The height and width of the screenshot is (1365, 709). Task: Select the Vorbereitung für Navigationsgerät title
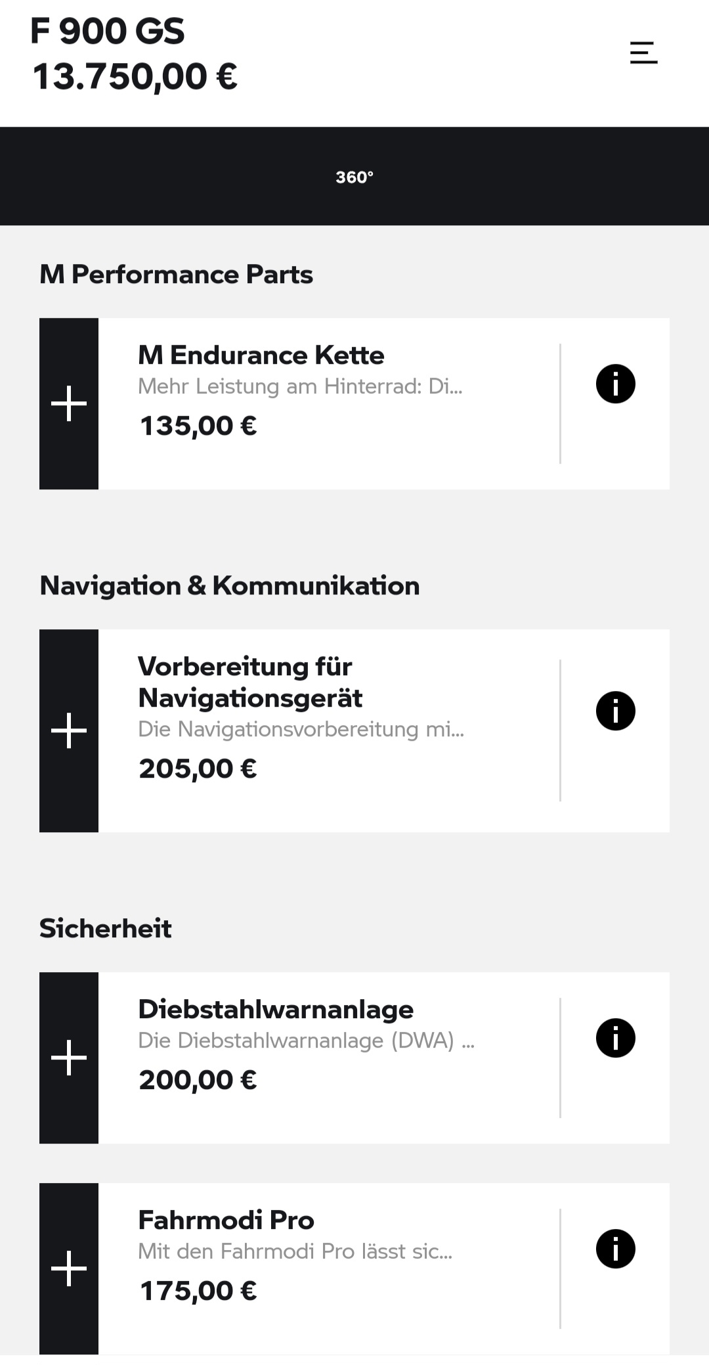(249, 682)
